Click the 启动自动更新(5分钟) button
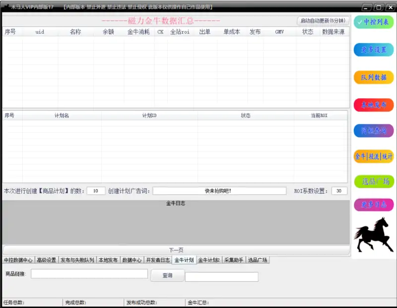The image size is (397, 308). pos(322,21)
